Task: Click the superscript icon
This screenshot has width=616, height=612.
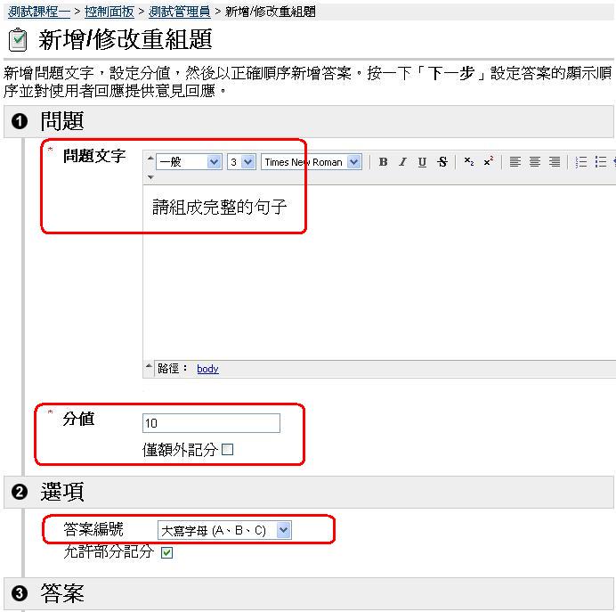Action: (x=489, y=162)
